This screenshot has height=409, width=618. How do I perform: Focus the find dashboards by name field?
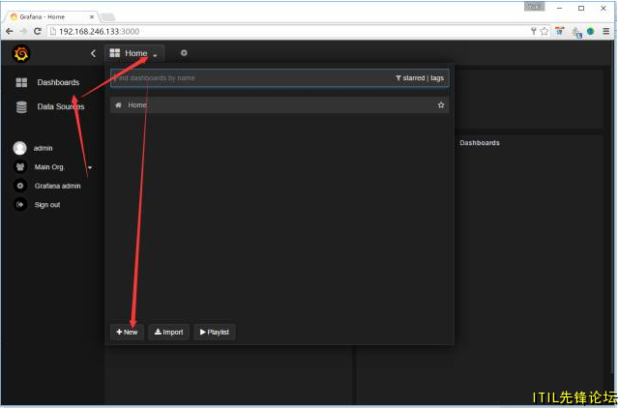click(x=252, y=78)
